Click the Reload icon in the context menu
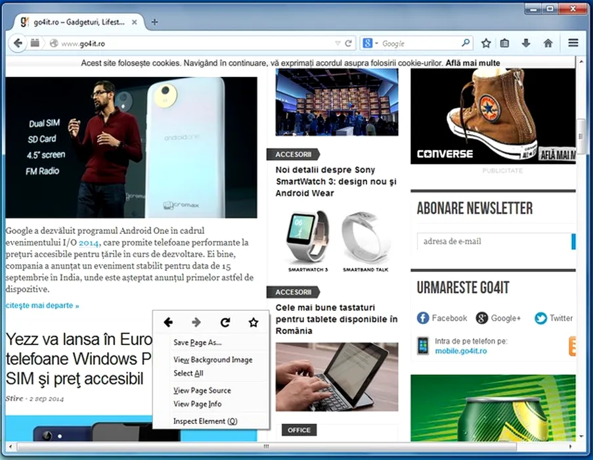Viewport: 593px width, 460px height. click(x=225, y=322)
